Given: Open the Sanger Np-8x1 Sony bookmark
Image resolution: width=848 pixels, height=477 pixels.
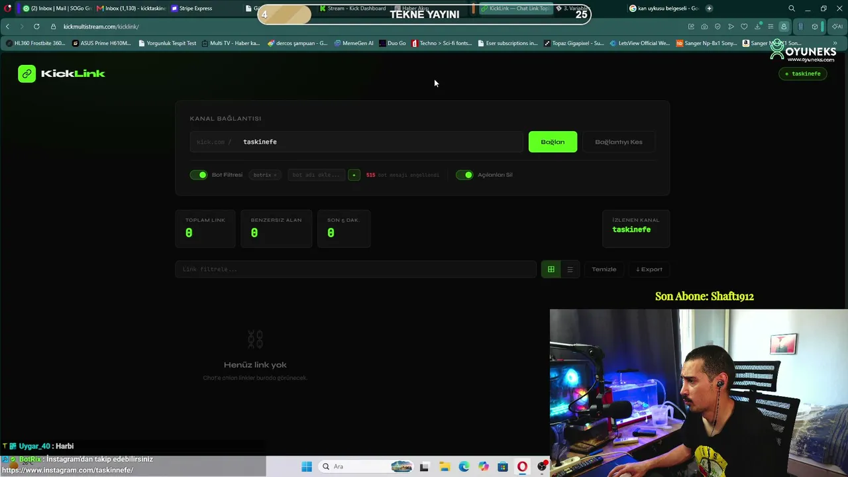Looking at the screenshot, I should click(706, 43).
